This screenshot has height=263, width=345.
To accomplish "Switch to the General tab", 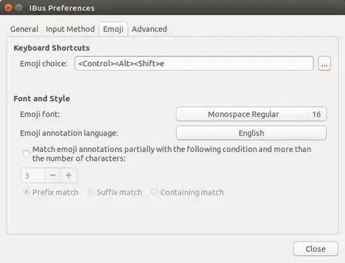I will [24, 29].
